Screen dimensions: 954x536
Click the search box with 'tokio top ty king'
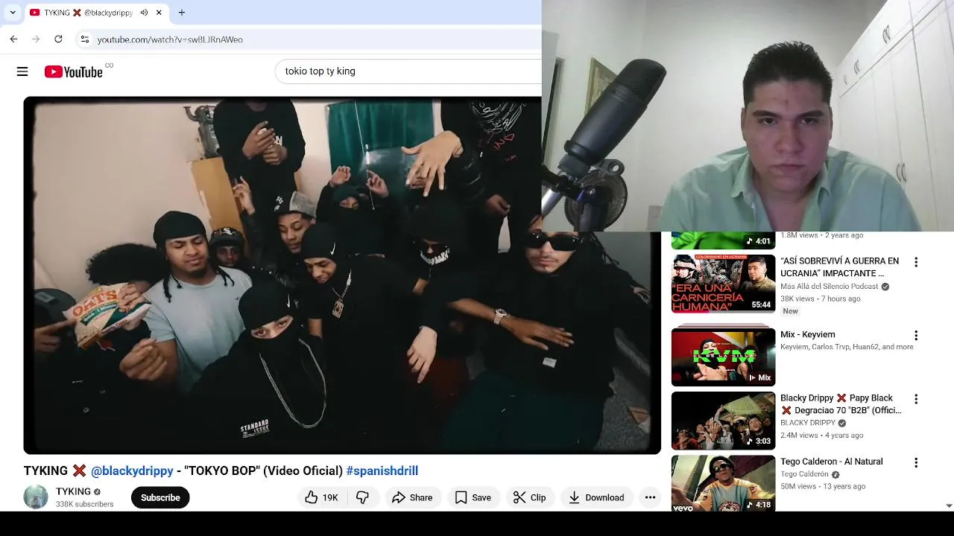[x=408, y=71]
